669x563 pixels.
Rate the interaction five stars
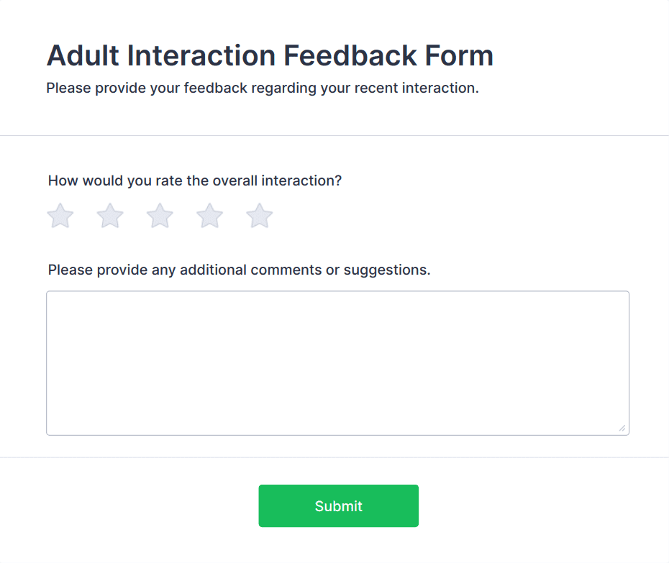coord(260,216)
